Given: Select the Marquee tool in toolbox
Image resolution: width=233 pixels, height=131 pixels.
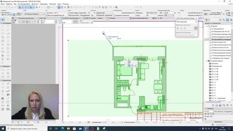Looking at the screenshot, I should coord(8,20).
